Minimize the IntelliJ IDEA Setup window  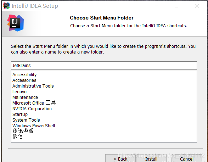pyautogui.click(x=157, y=6)
